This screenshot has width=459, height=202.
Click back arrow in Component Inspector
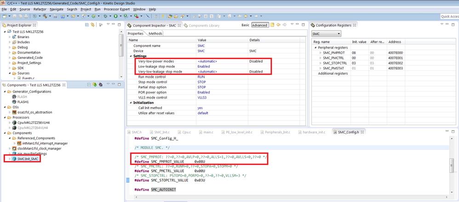[278, 25]
